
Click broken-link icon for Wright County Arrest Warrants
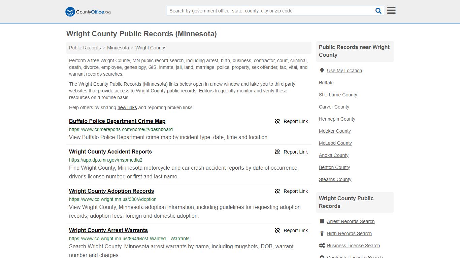(x=277, y=230)
